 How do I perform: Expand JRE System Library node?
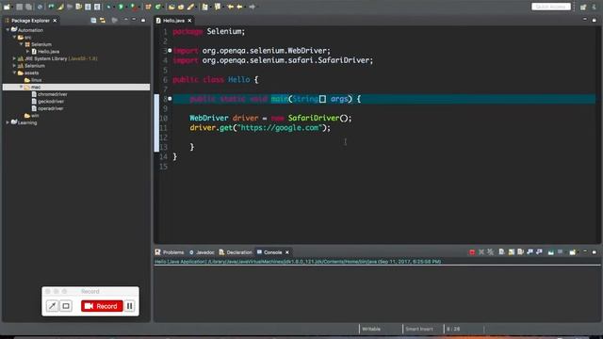15,58
